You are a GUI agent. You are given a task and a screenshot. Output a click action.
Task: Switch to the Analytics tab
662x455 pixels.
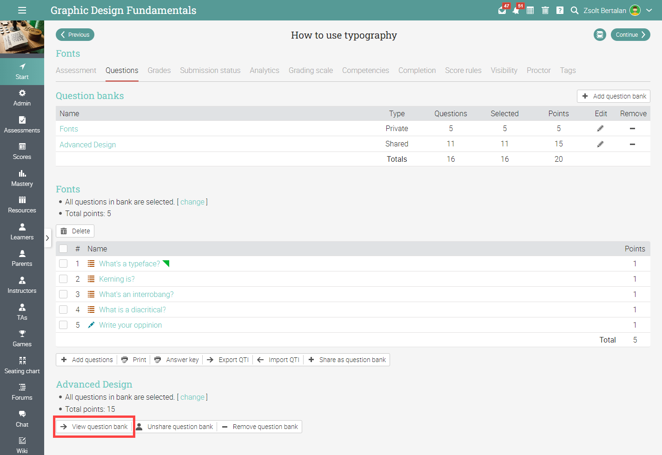tap(265, 70)
